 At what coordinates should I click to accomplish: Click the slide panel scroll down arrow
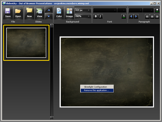click(x=52, y=118)
